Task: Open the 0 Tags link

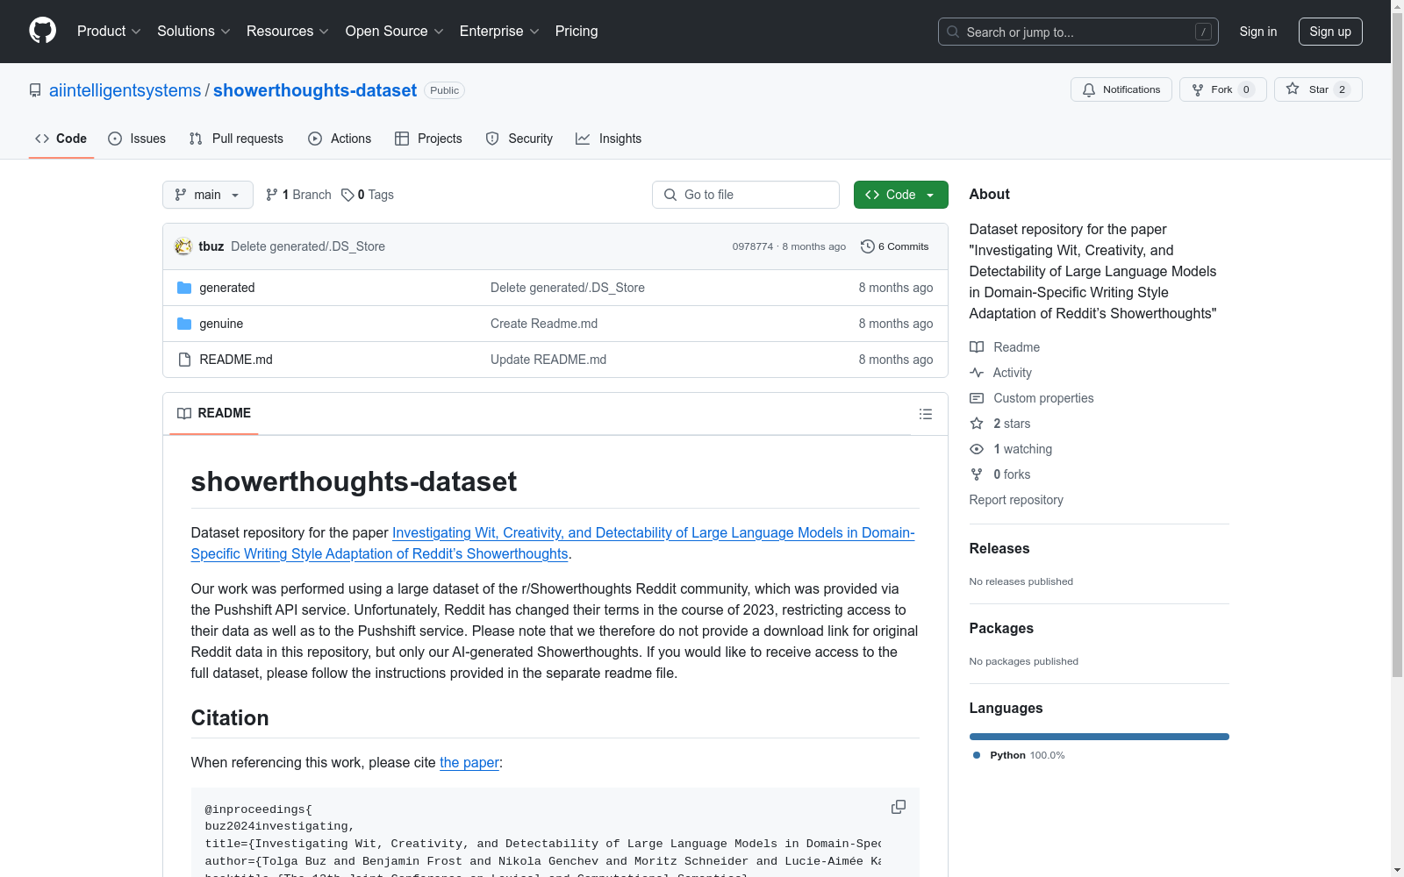Action: tap(368, 195)
